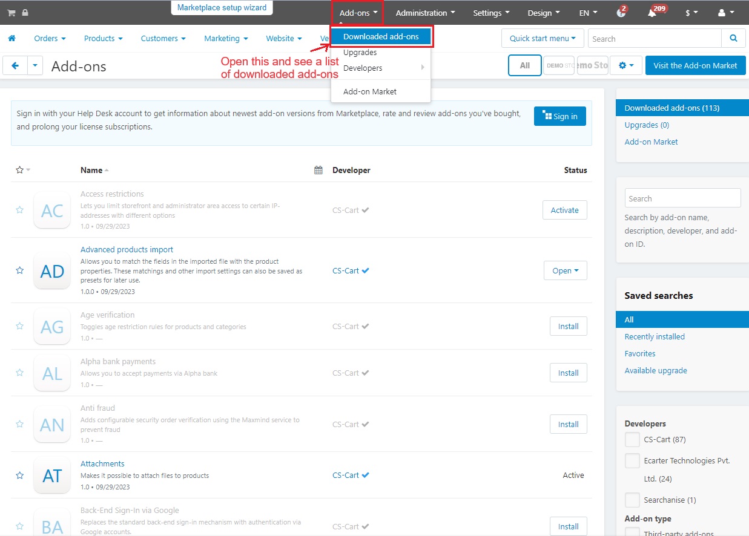This screenshot has width=749, height=536.
Task: Click the calendar icon column header
Action: click(x=318, y=170)
